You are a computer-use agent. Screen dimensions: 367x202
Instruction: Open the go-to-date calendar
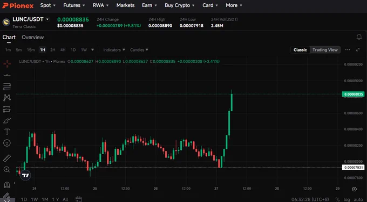click(x=79, y=199)
